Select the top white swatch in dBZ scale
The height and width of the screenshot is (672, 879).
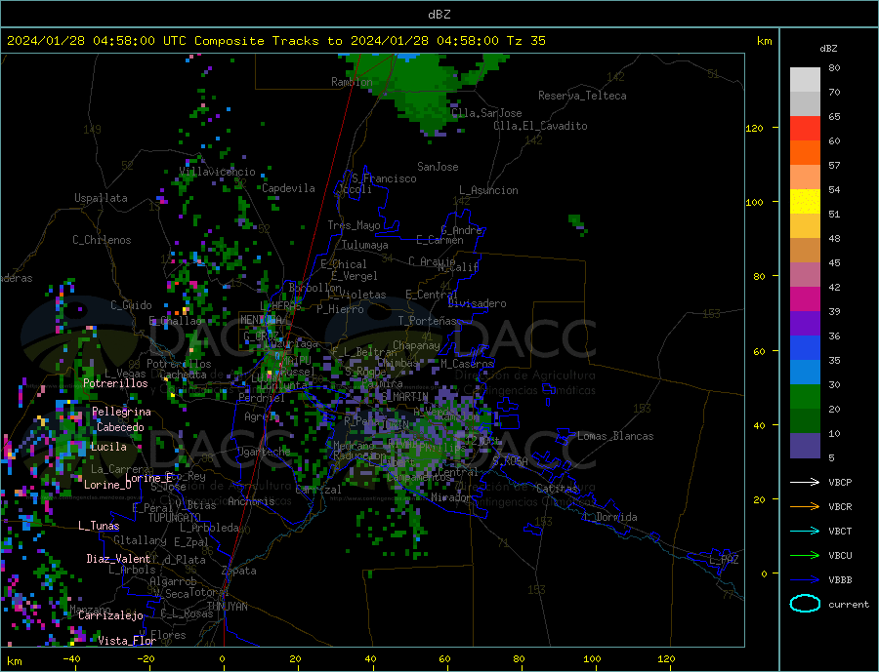(x=805, y=80)
